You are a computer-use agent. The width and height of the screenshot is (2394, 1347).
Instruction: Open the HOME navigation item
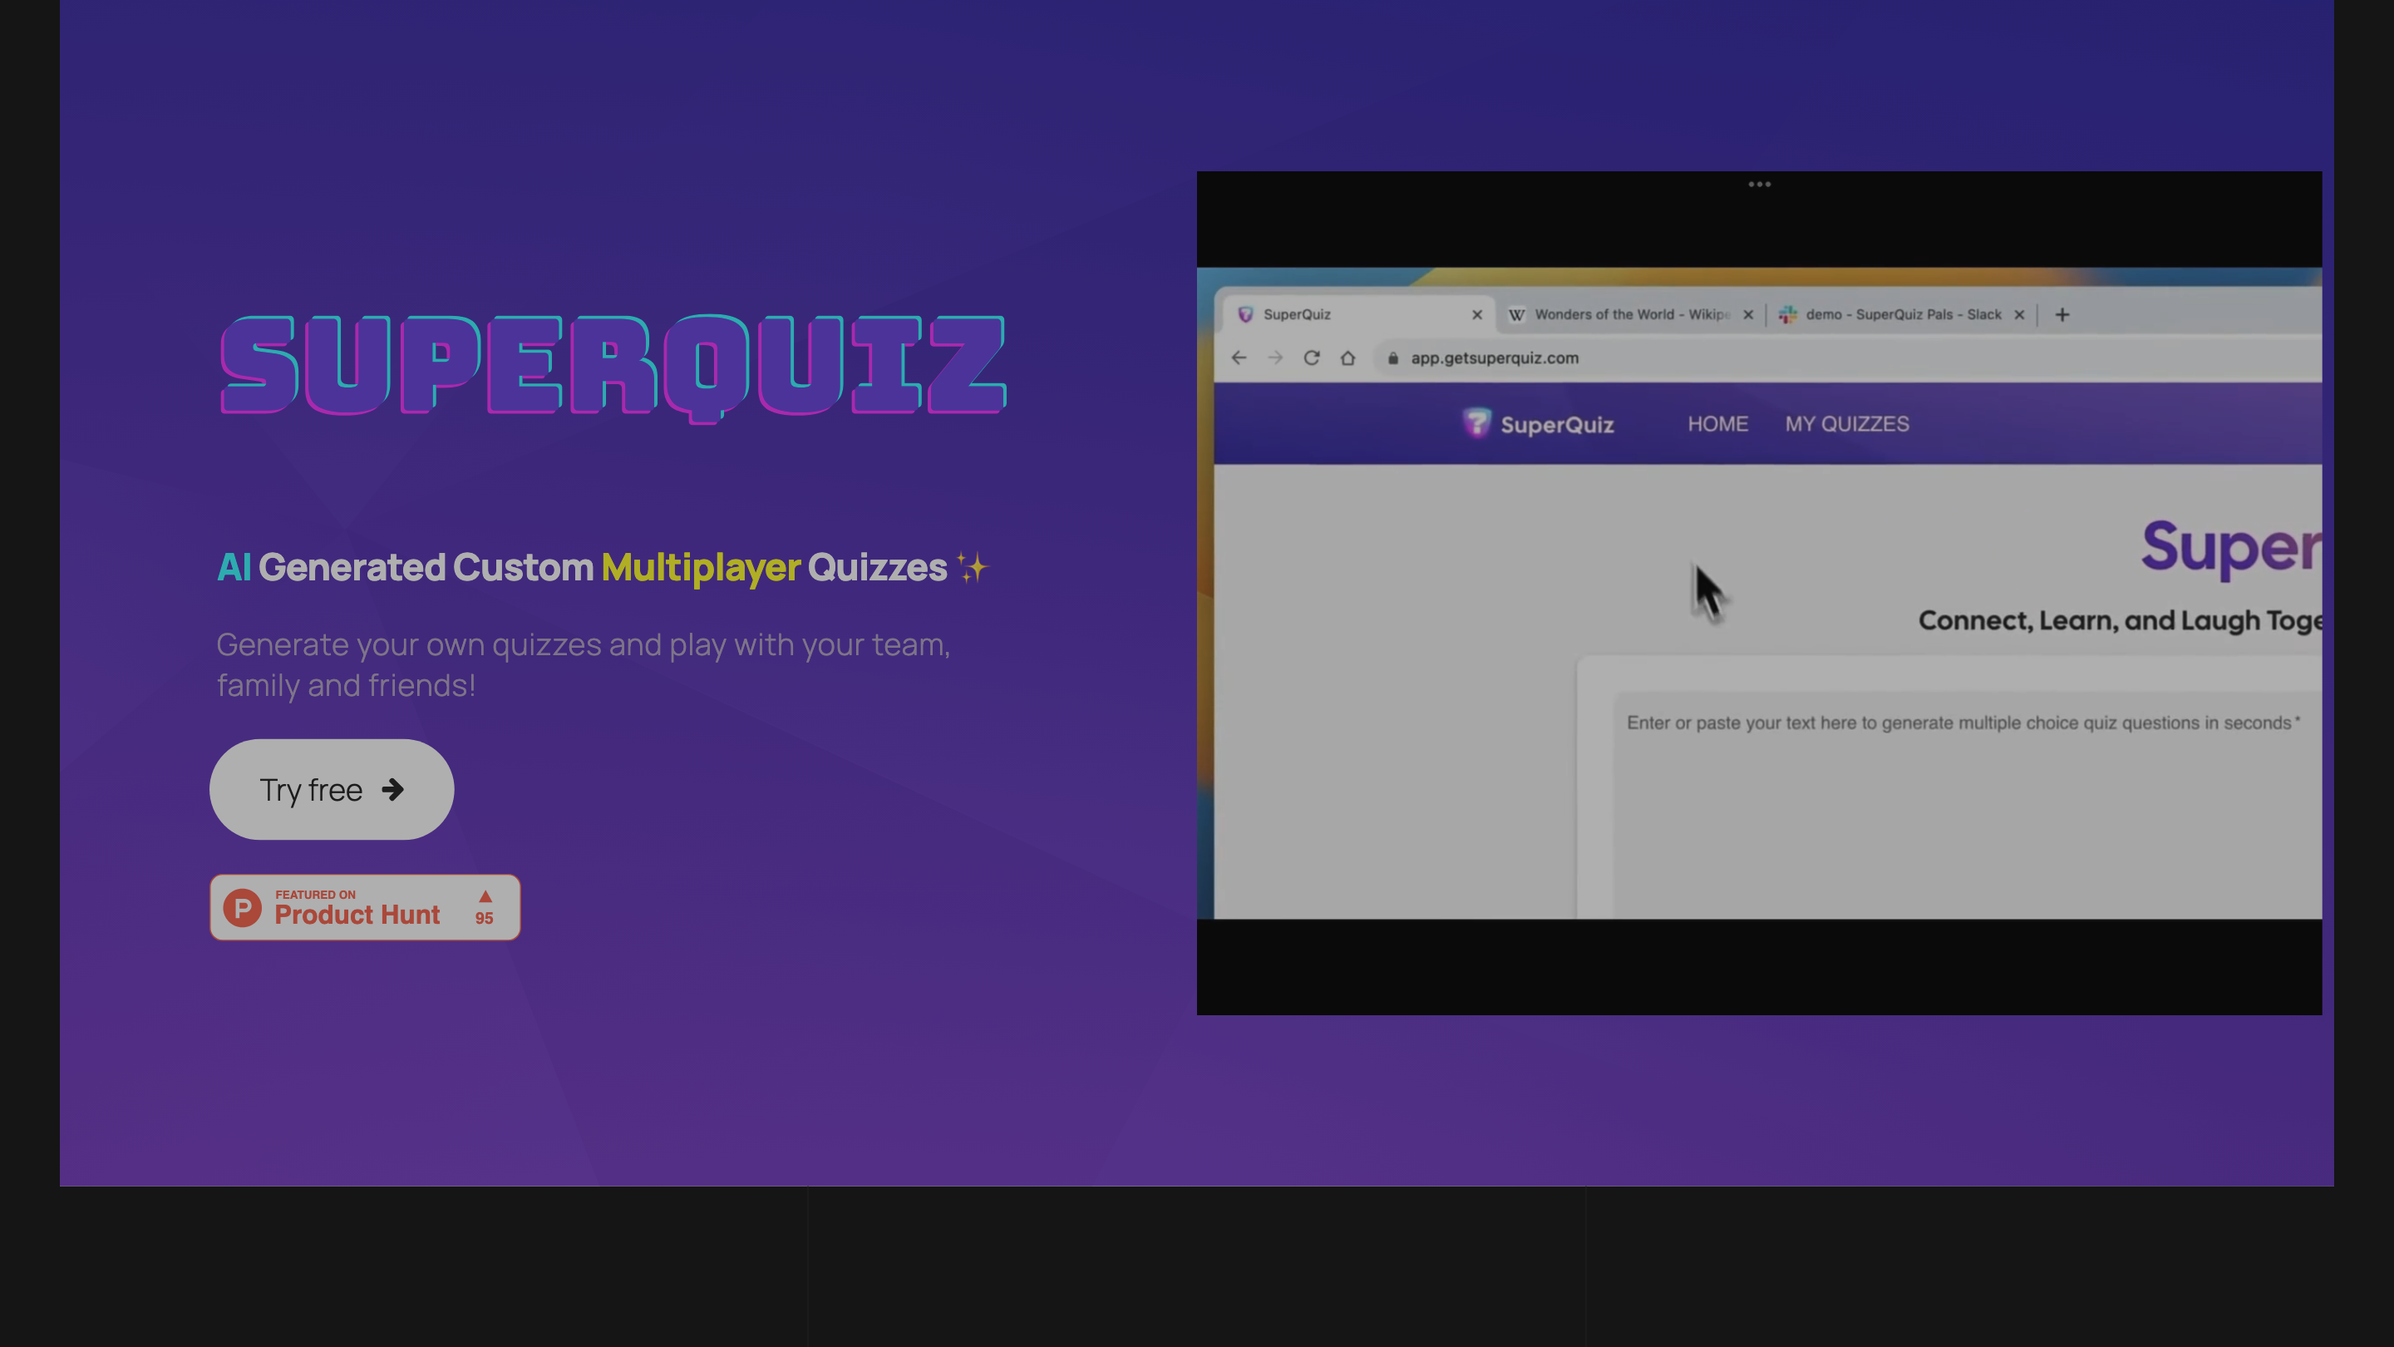coord(1717,424)
